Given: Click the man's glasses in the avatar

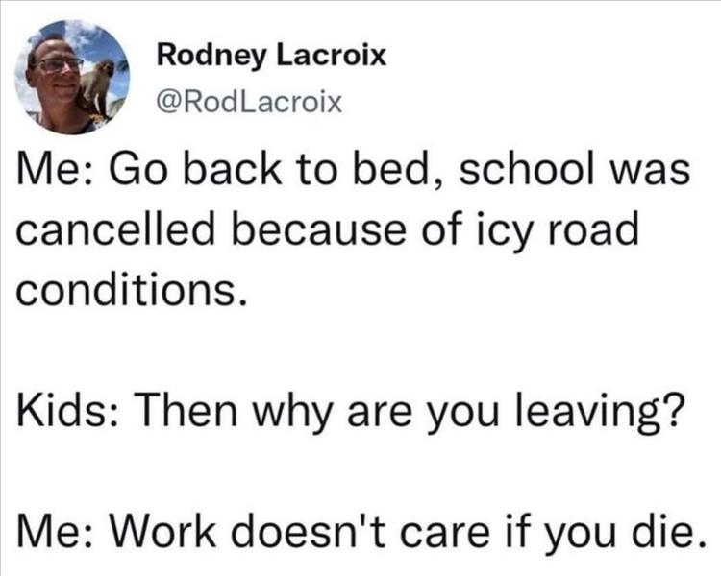Looking at the screenshot, I should point(60,63).
